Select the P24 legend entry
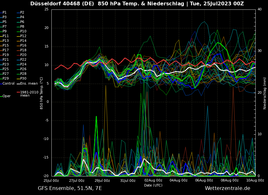 point(23,64)
